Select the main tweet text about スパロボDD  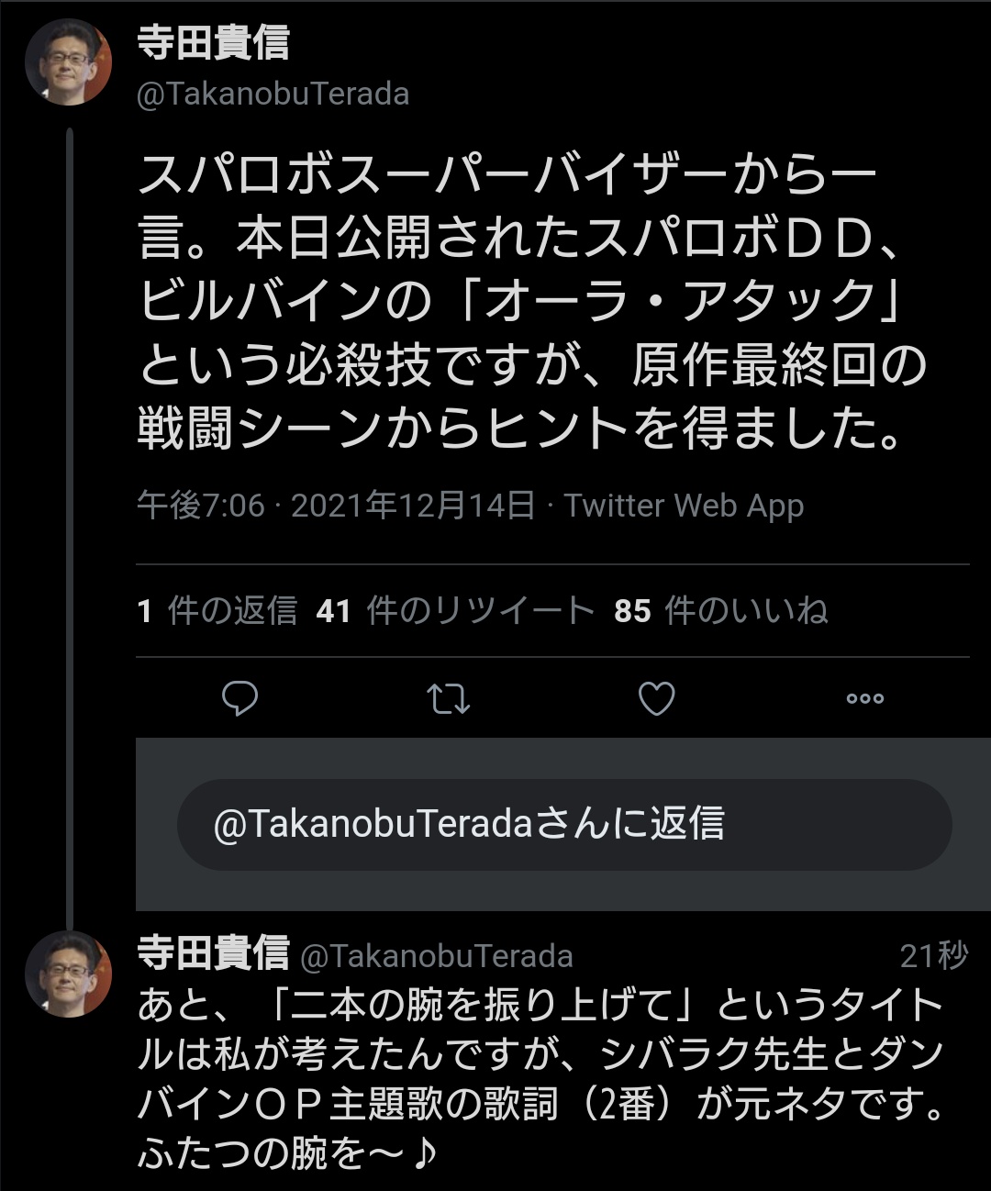point(532,301)
